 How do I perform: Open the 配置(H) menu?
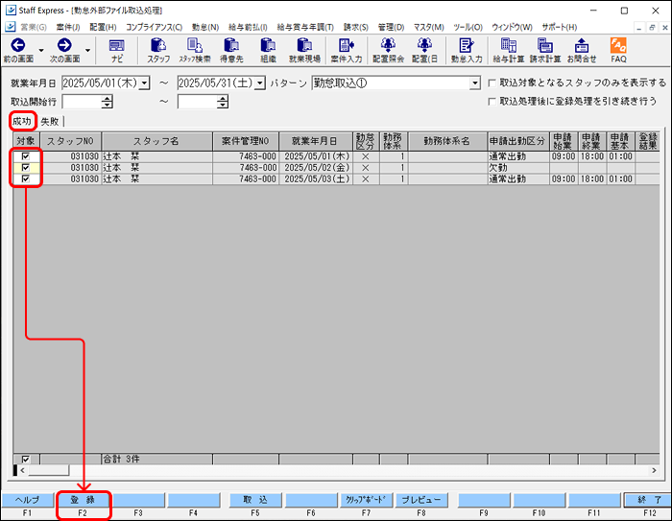103,27
